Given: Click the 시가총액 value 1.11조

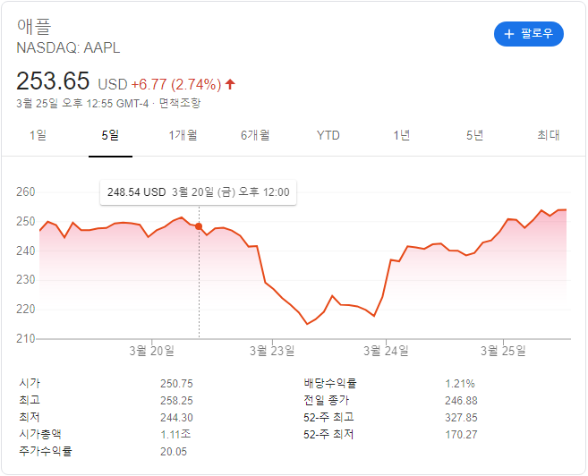Looking at the screenshot, I should coord(175,435).
